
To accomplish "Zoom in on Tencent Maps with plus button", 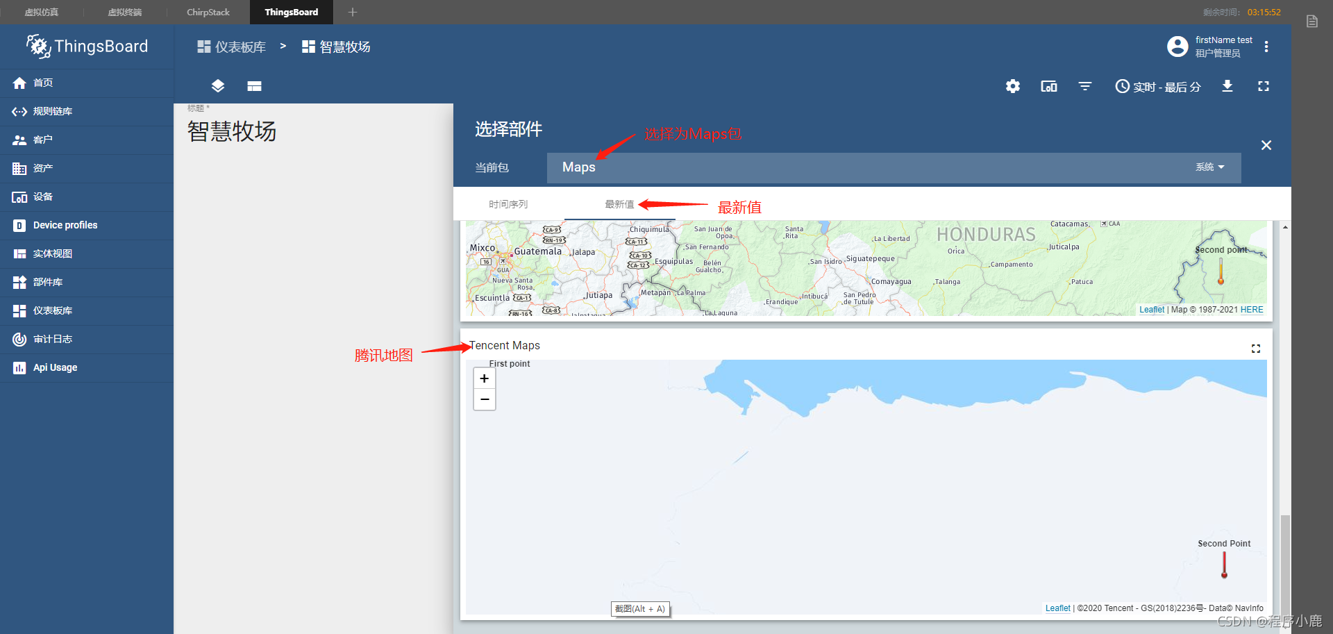I will pos(484,378).
